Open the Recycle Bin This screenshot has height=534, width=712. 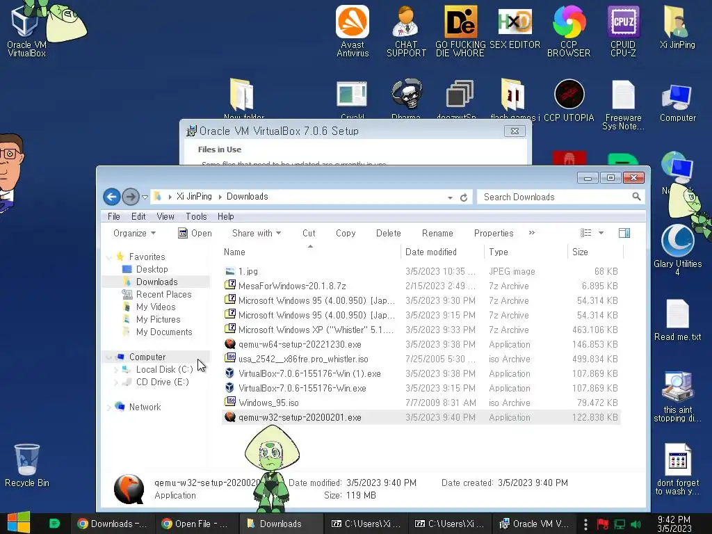click(27, 465)
